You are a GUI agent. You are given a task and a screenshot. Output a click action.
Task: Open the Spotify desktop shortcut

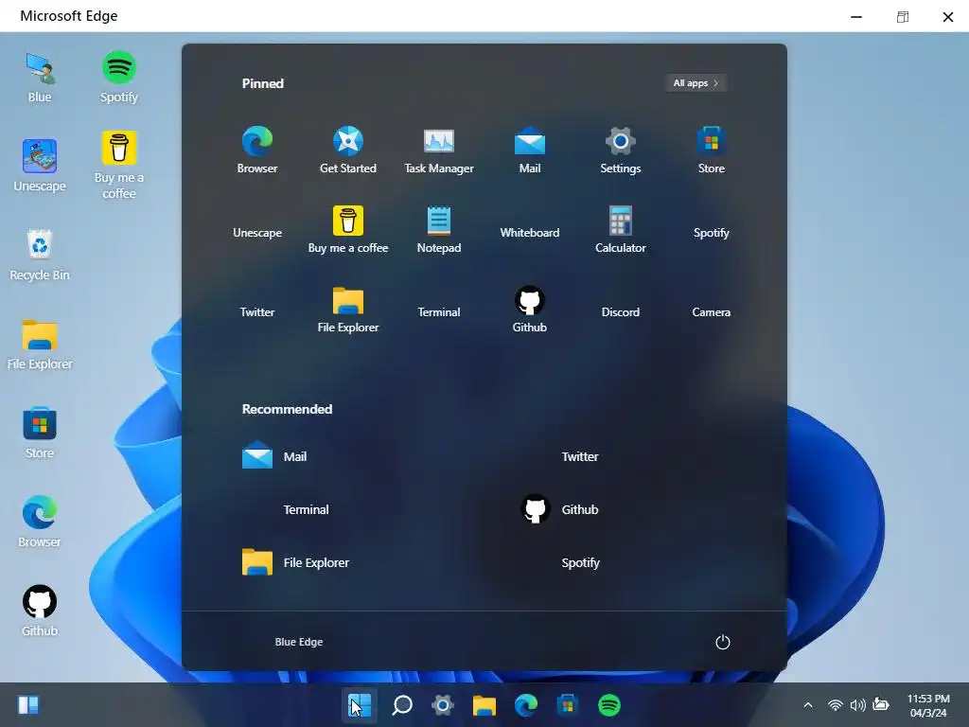(x=118, y=78)
